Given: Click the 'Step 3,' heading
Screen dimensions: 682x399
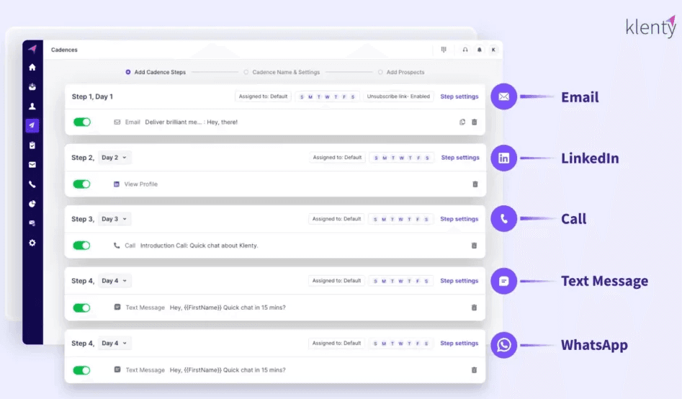Looking at the screenshot, I should [x=83, y=219].
